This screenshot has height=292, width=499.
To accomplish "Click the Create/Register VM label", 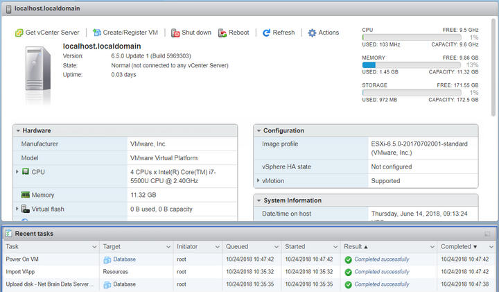I will tap(130, 33).
